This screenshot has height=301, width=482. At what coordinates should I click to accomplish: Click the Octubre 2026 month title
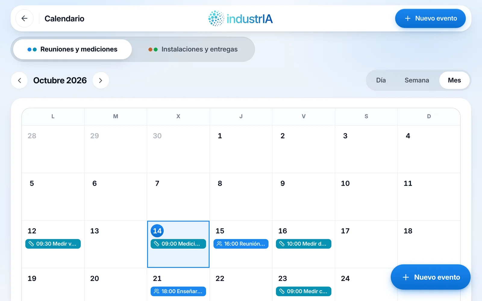tap(60, 80)
